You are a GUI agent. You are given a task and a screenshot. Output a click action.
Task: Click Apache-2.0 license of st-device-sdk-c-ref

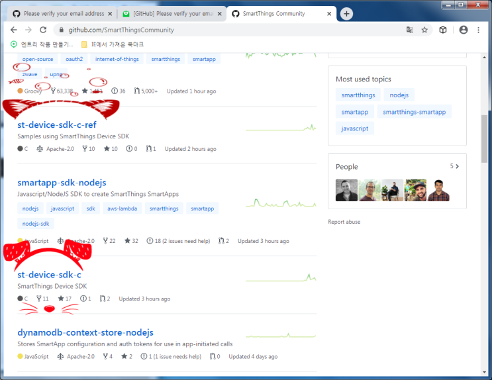point(56,149)
